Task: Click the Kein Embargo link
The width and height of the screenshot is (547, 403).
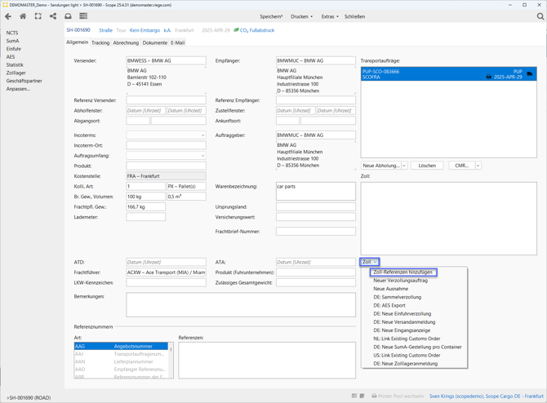Action: (145, 30)
